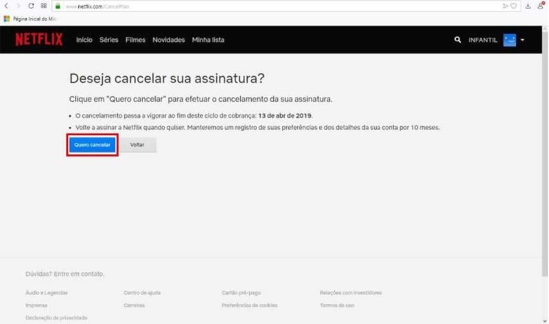Viewport: 549px width, 324px height.
Task: Expand the profile dropdown arrow
Action: pos(522,40)
